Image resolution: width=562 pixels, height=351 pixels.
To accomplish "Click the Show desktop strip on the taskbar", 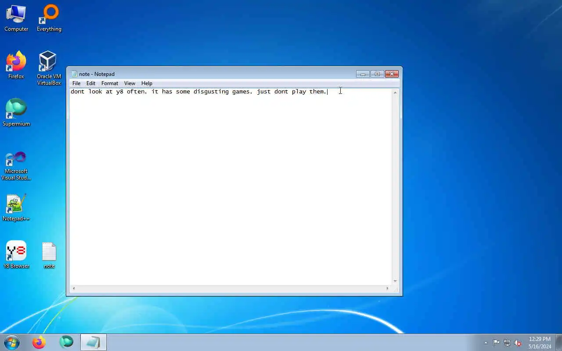I will click(558, 342).
